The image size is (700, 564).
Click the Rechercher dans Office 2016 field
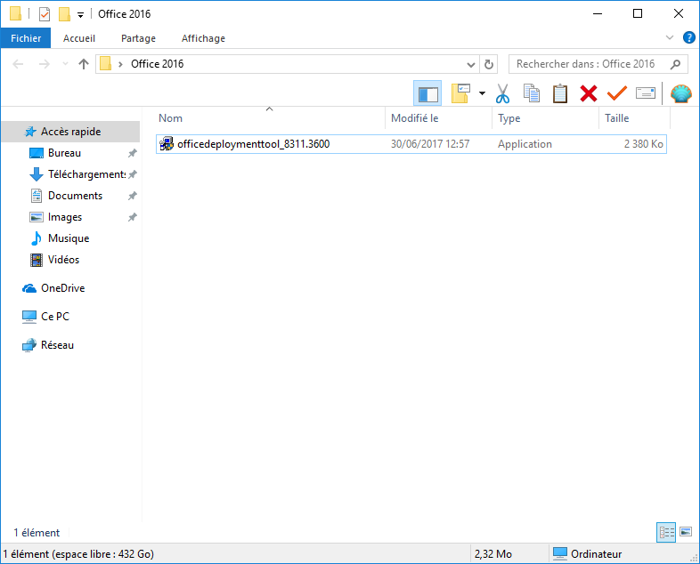(x=598, y=64)
